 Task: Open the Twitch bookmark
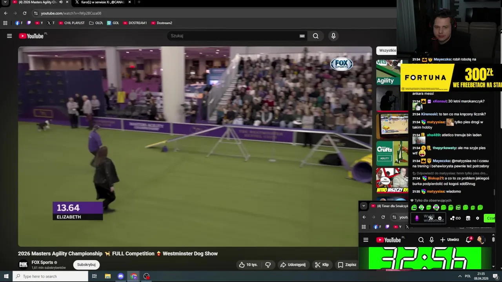point(29,23)
